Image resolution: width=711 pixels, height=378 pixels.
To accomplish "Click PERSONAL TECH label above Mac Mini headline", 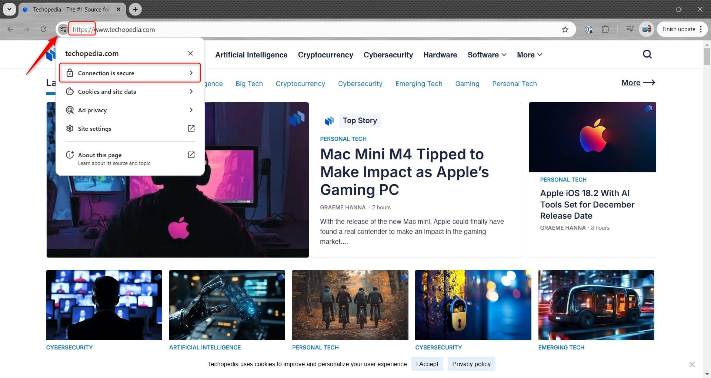I will coord(343,139).
